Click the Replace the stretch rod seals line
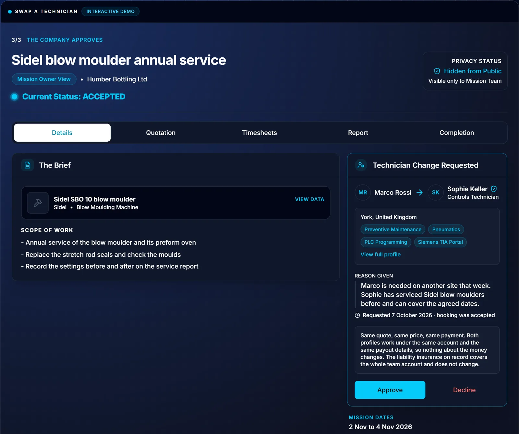519x434 pixels. (x=101, y=254)
